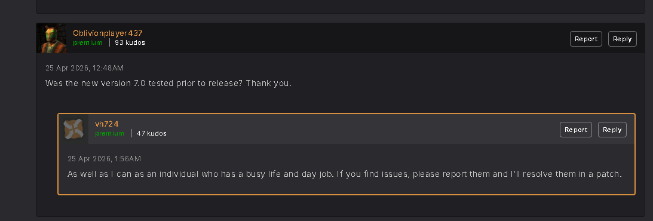Screen dimensions: 653x221
Task: Click empty header bar of Oblivionplayer437's comment
Action: tap(357, 38)
